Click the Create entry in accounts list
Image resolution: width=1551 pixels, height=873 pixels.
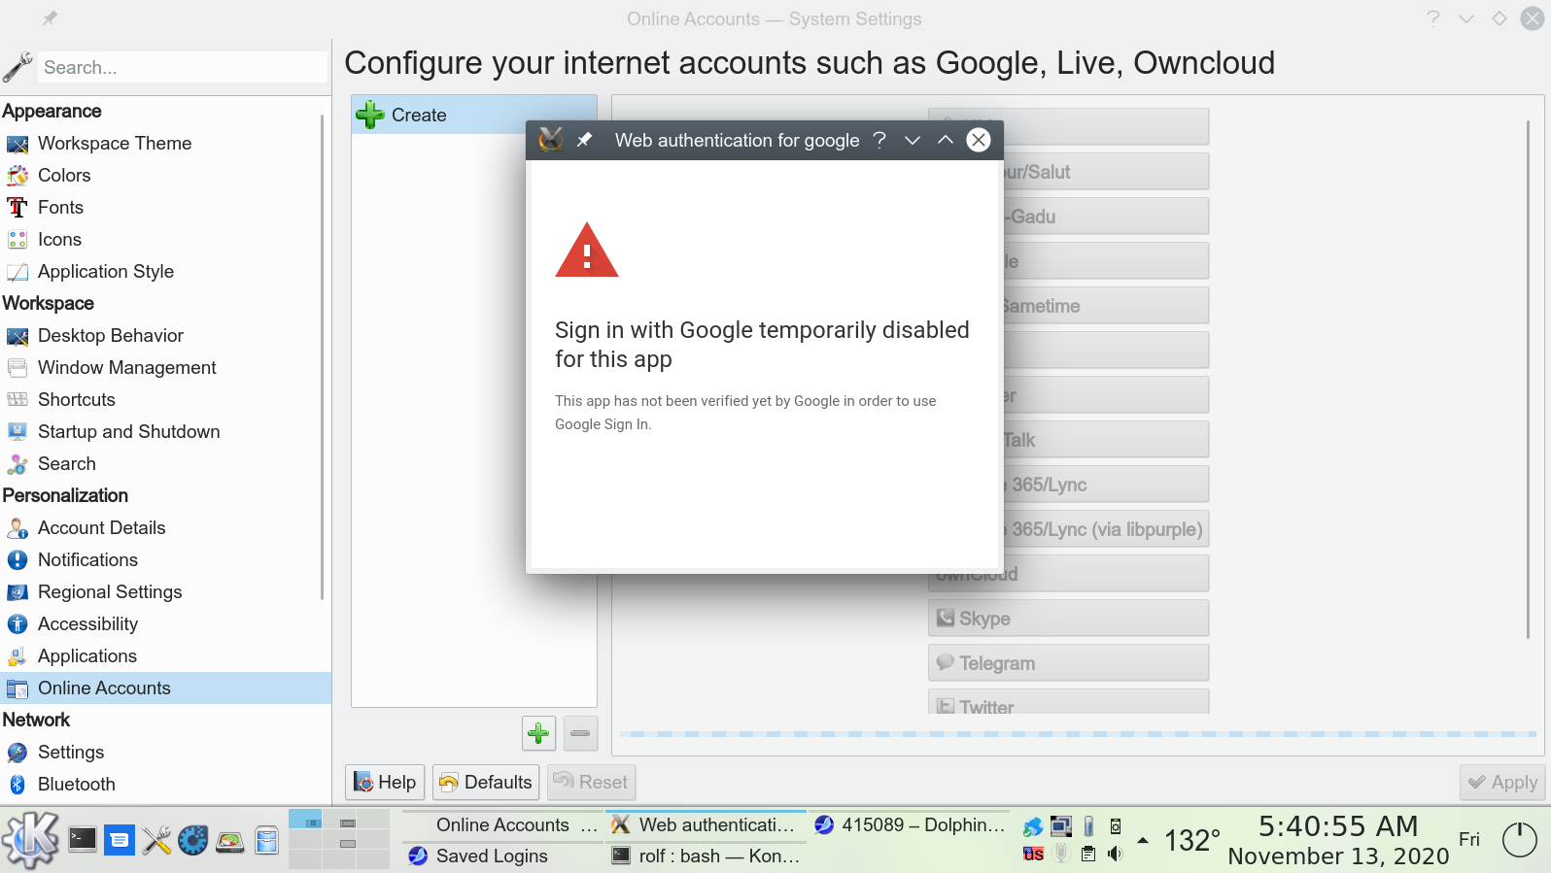point(473,115)
